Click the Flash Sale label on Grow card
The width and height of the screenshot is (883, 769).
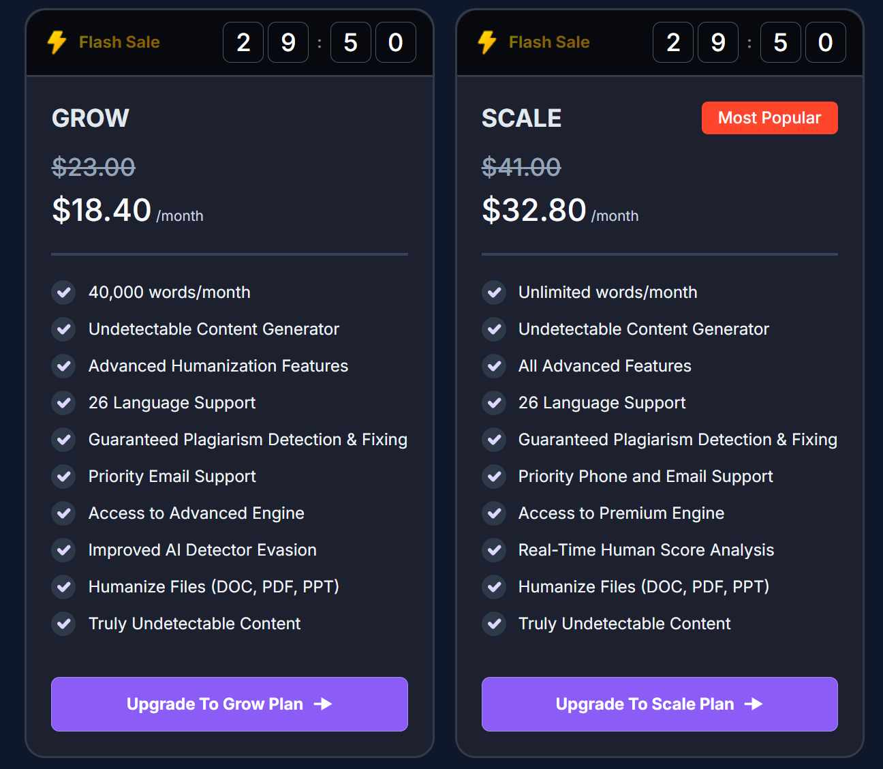tap(119, 42)
